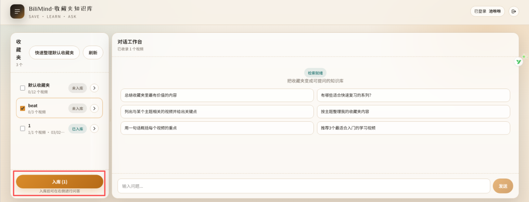This screenshot has width=529, height=202.
Task: Click the 已登录 account pill
Action: 487,11
